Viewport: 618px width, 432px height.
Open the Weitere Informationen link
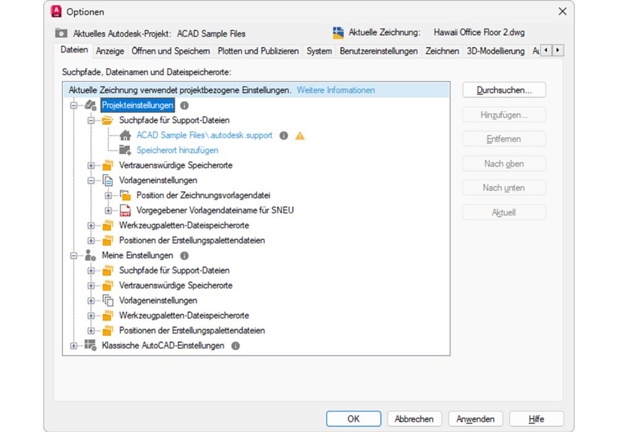[336, 89]
